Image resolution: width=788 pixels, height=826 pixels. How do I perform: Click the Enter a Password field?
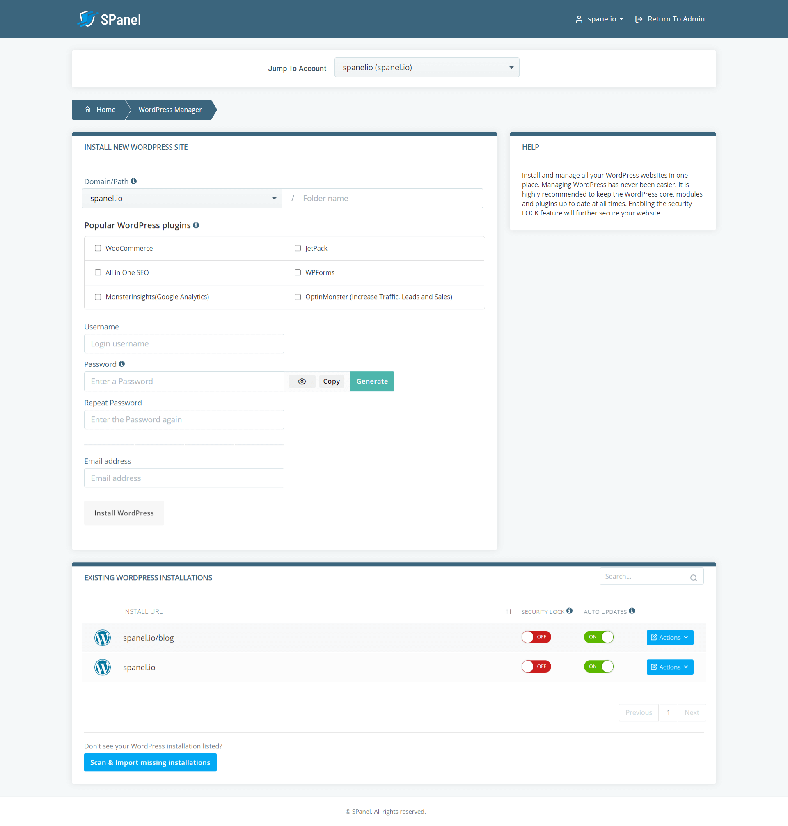(x=184, y=381)
